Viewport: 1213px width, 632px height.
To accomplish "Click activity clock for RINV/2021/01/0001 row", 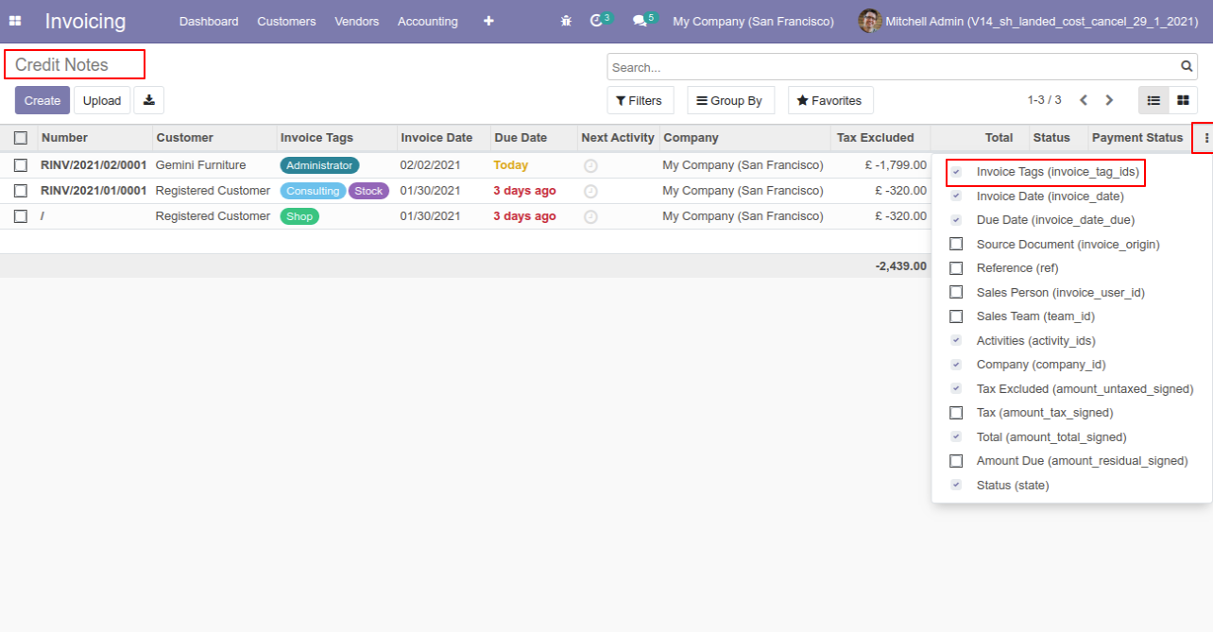I will [590, 191].
